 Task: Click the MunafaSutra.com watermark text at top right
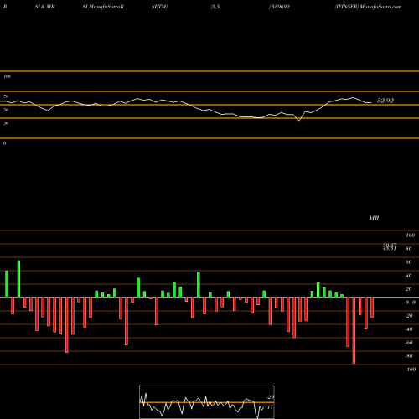point(380,7)
